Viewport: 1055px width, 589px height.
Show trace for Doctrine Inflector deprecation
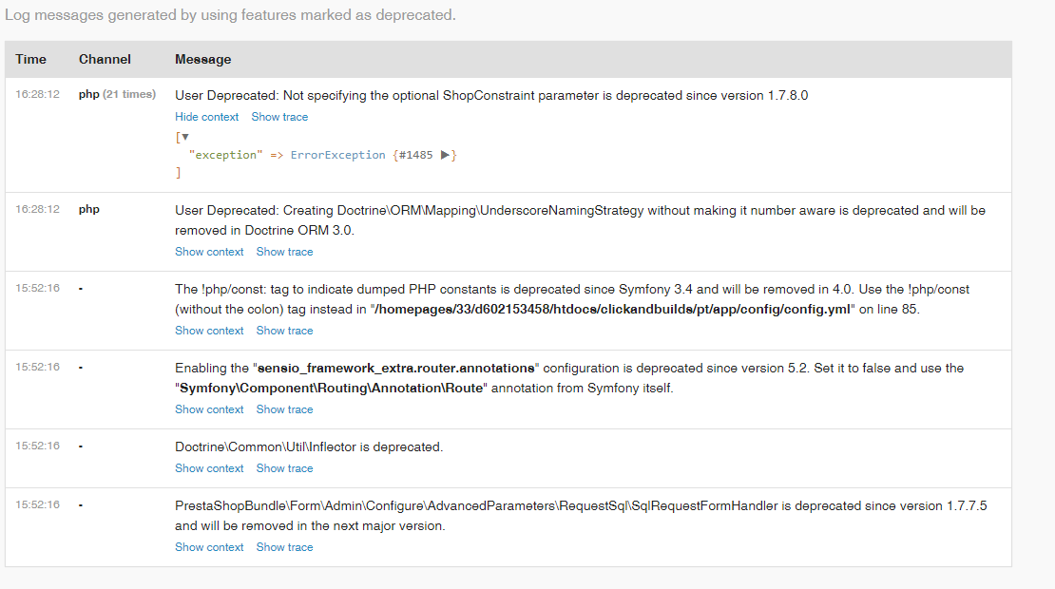(x=284, y=468)
